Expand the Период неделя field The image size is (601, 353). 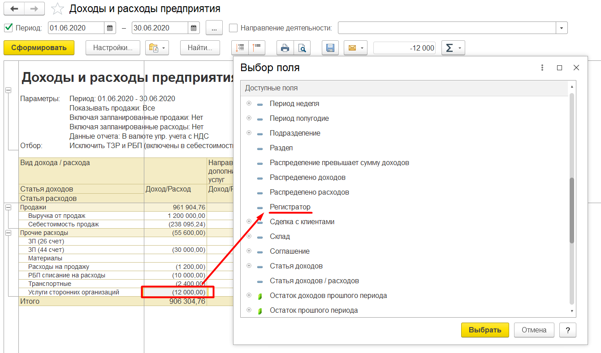pyautogui.click(x=249, y=103)
